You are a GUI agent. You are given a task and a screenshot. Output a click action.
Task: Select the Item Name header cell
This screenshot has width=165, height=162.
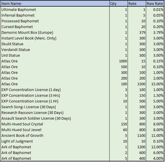coord(55,4)
